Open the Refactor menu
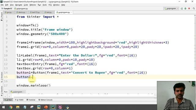 pos(33,5)
